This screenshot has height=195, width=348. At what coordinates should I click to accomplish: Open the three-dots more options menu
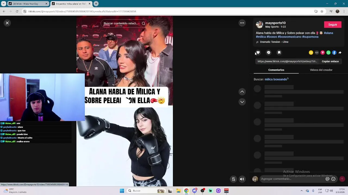(x=242, y=23)
